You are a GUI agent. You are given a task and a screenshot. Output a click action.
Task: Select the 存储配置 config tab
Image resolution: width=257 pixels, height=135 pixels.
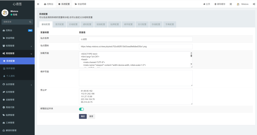point(156,24)
